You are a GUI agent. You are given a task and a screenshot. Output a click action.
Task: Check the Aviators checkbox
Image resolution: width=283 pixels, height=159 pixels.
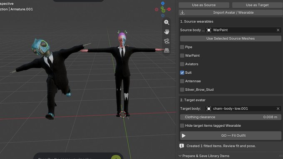(x=182, y=64)
